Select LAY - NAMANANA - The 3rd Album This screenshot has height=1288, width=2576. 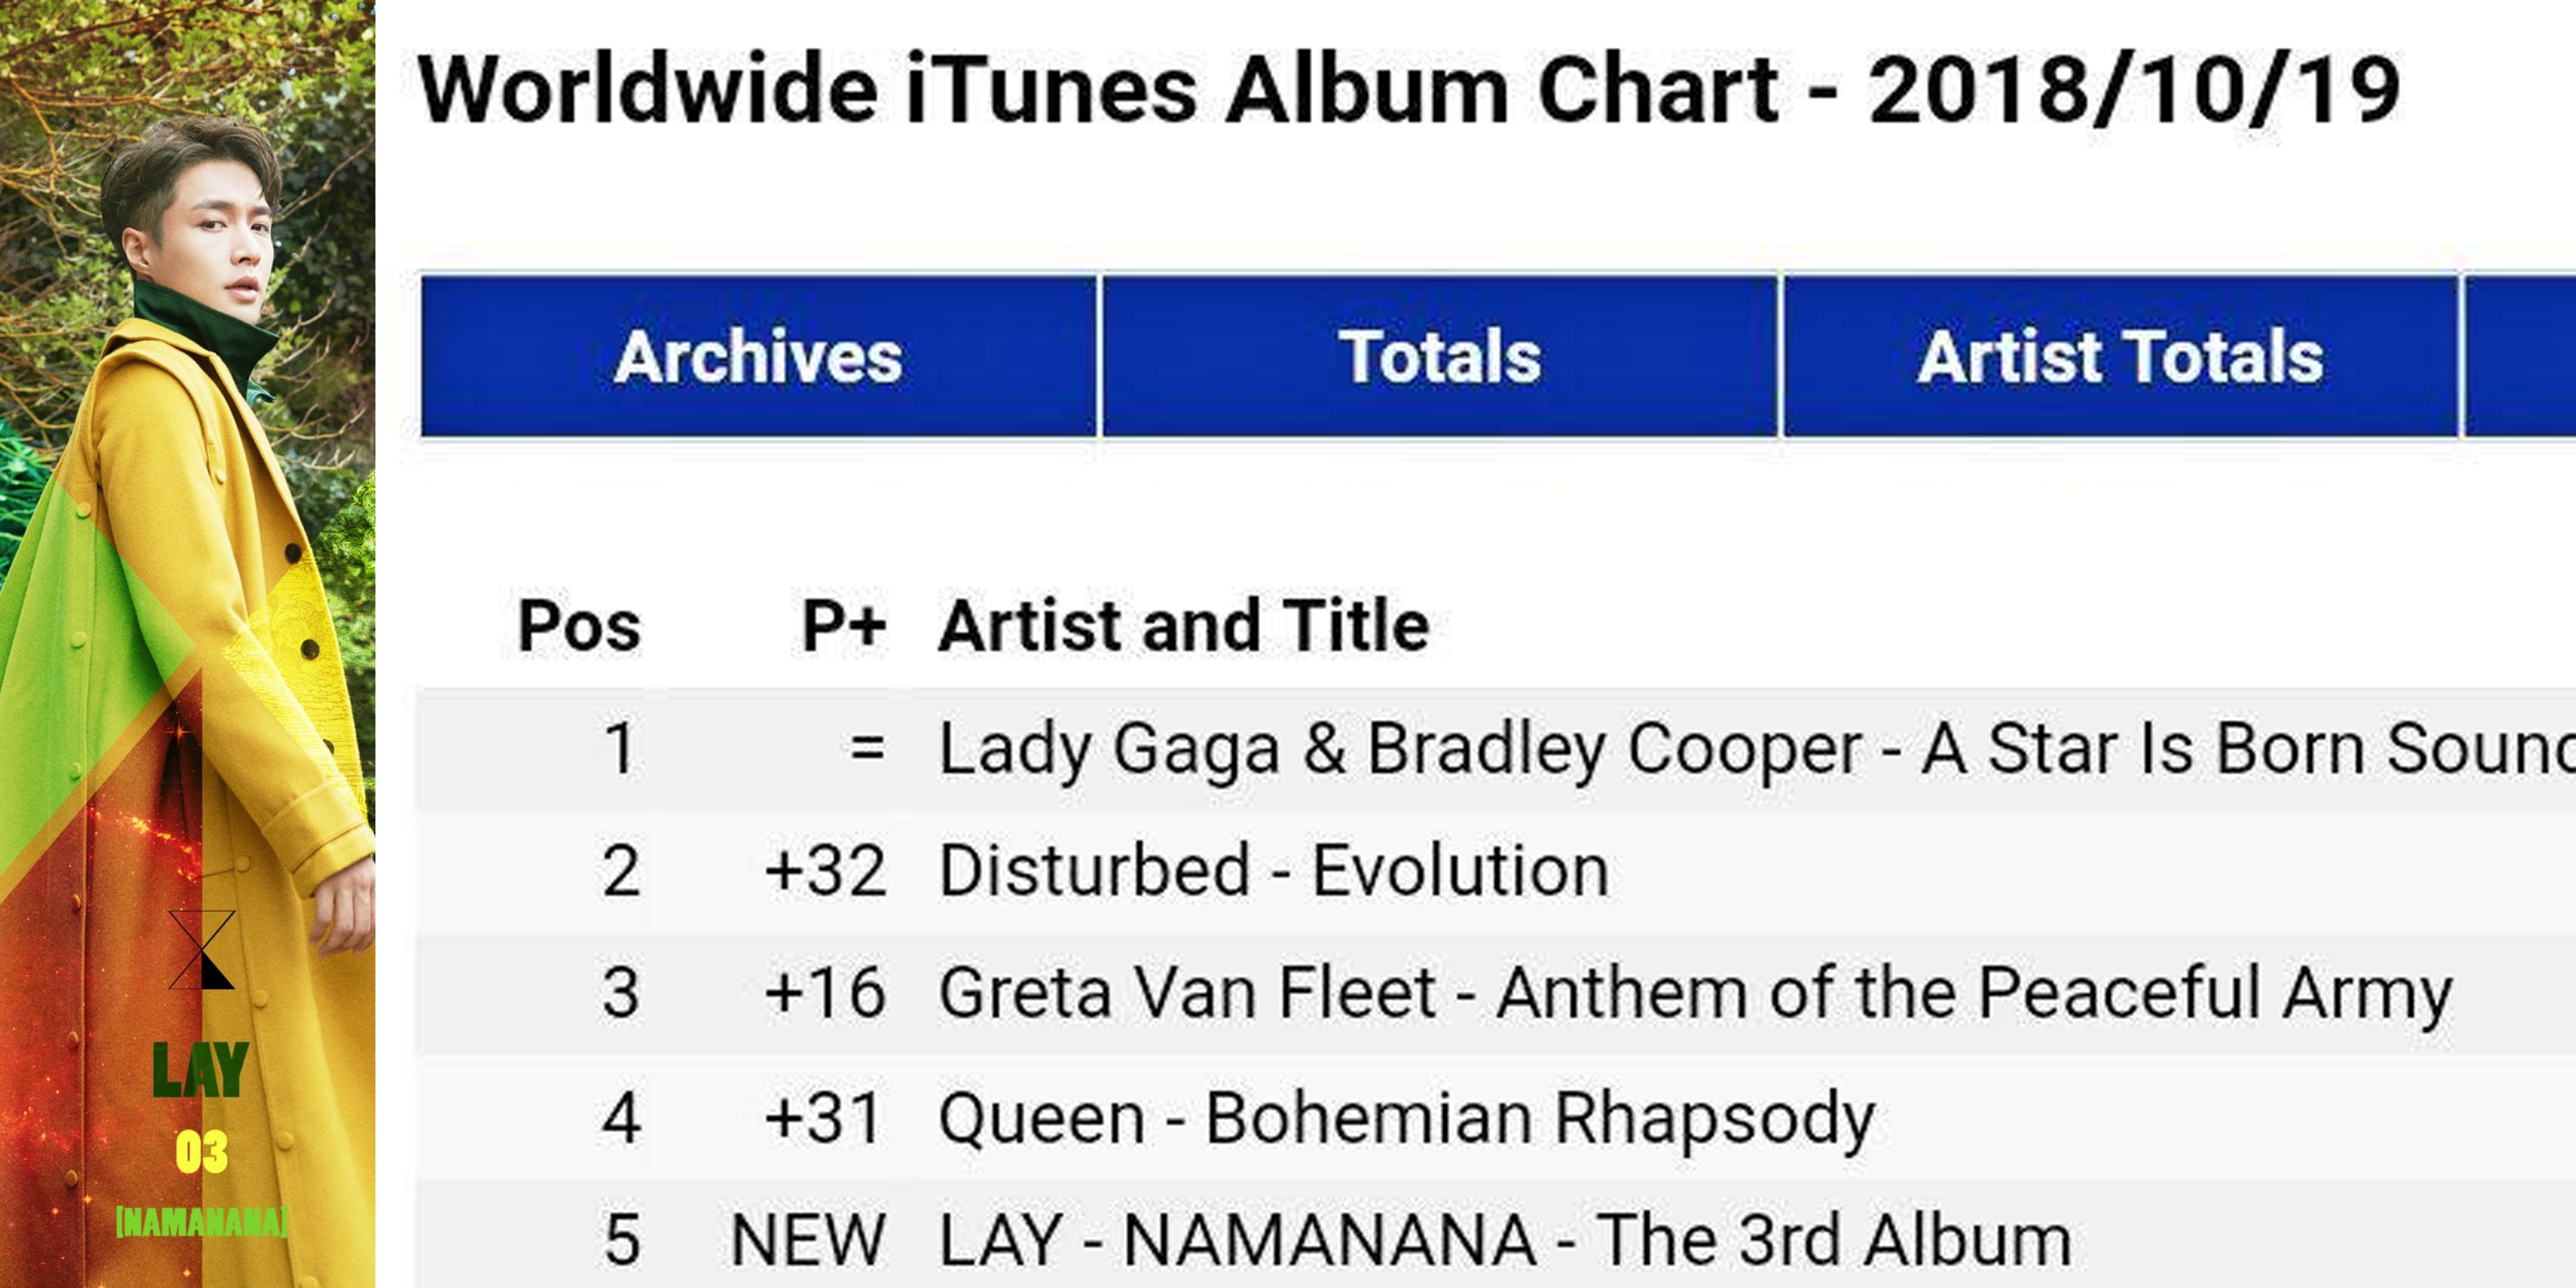point(1504,1240)
